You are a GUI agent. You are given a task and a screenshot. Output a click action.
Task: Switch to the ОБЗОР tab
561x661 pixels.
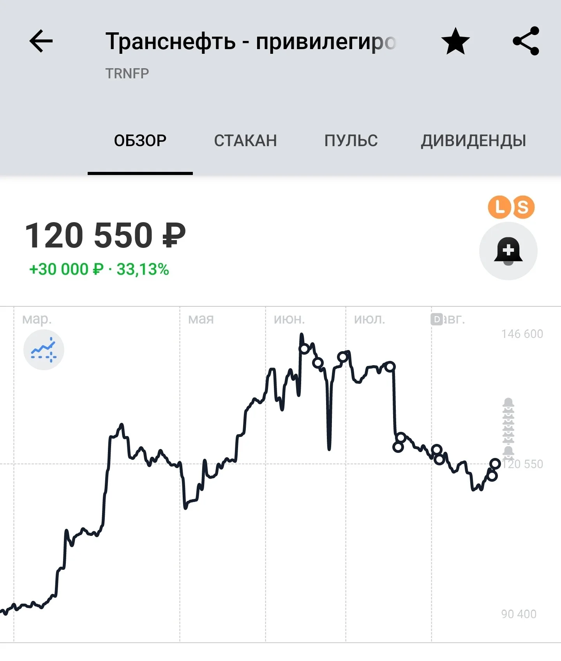pyautogui.click(x=140, y=140)
